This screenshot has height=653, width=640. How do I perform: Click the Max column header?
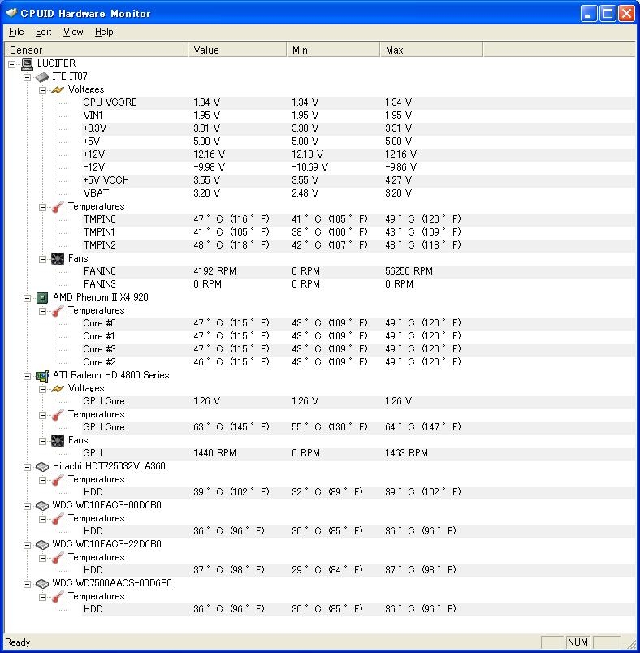(x=431, y=50)
